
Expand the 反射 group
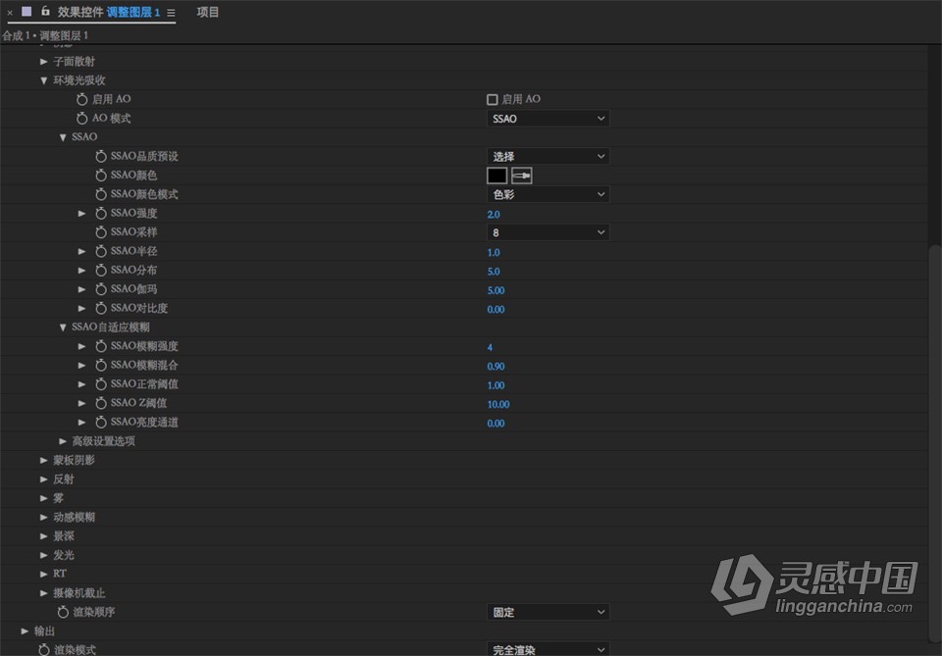click(44, 479)
